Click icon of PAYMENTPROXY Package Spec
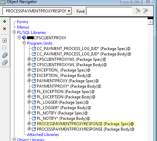The width and height of the screenshot is (157, 141). pyautogui.click(x=34, y=81)
